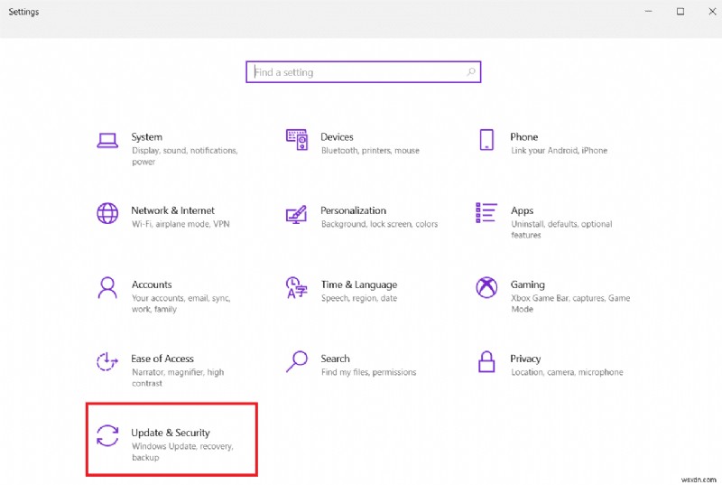Select the Accounts person icon

(107, 288)
